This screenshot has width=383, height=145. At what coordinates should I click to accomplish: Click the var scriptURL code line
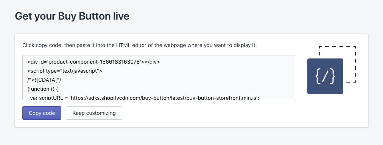[x=145, y=98]
